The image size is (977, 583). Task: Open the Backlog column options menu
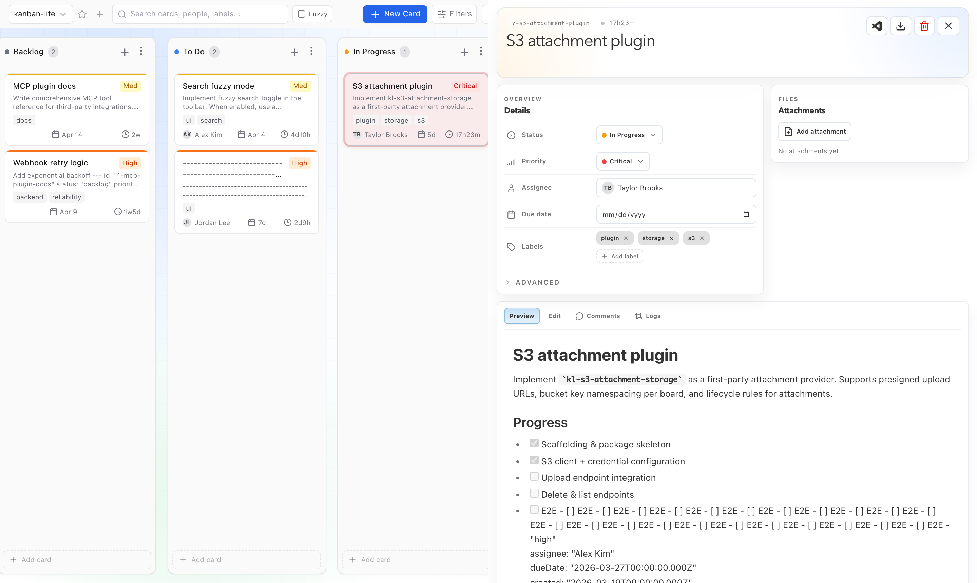pyautogui.click(x=141, y=51)
